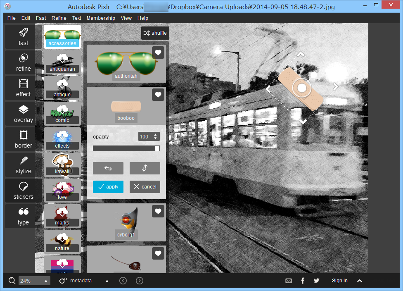
Task: Apply the booboo sticker
Action: (x=108, y=187)
